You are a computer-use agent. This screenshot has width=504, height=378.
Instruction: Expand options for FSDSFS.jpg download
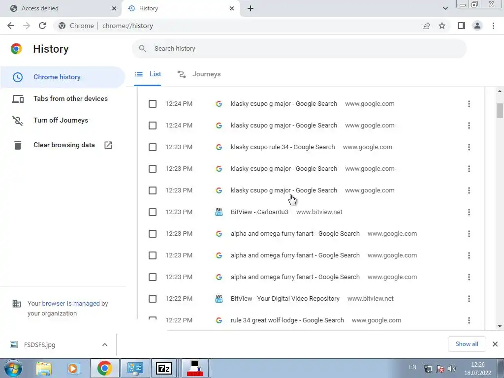pyautogui.click(x=105, y=345)
